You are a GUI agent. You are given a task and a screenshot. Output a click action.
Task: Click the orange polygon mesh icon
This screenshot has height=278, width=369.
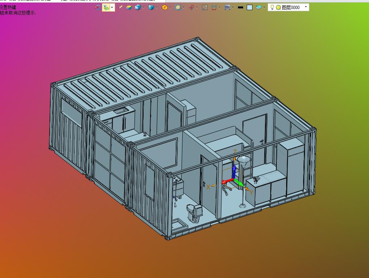click(x=165, y=8)
